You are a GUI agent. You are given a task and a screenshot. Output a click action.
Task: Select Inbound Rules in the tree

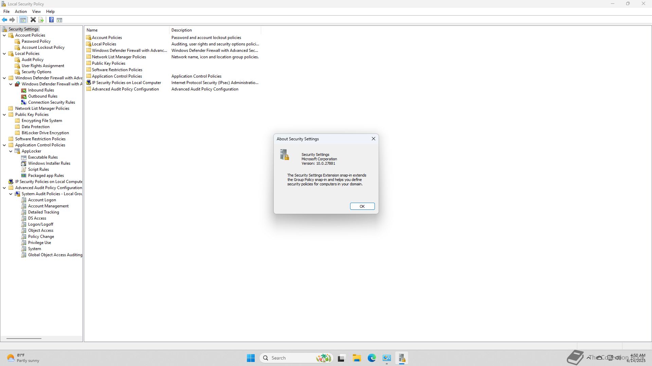click(41, 90)
